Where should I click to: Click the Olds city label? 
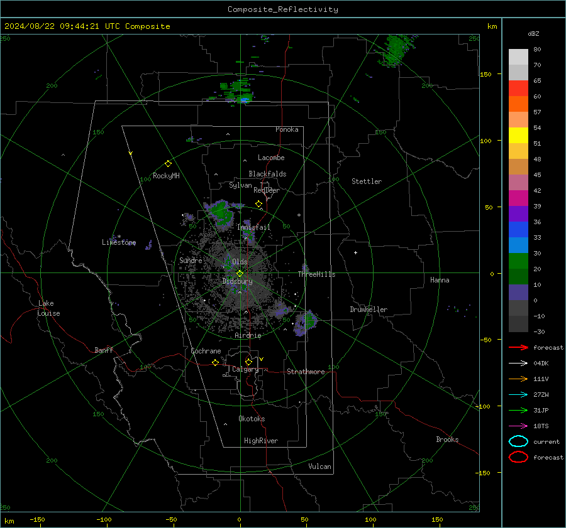click(x=240, y=262)
